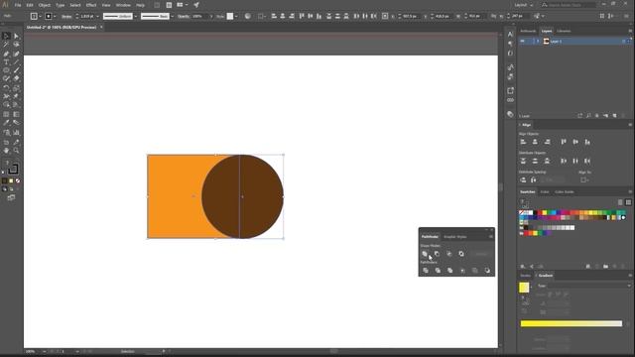Open the workspace Layout switcher dropdown
Image resolution: width=635 pixels, height=357 pixels.
point(524,5)
